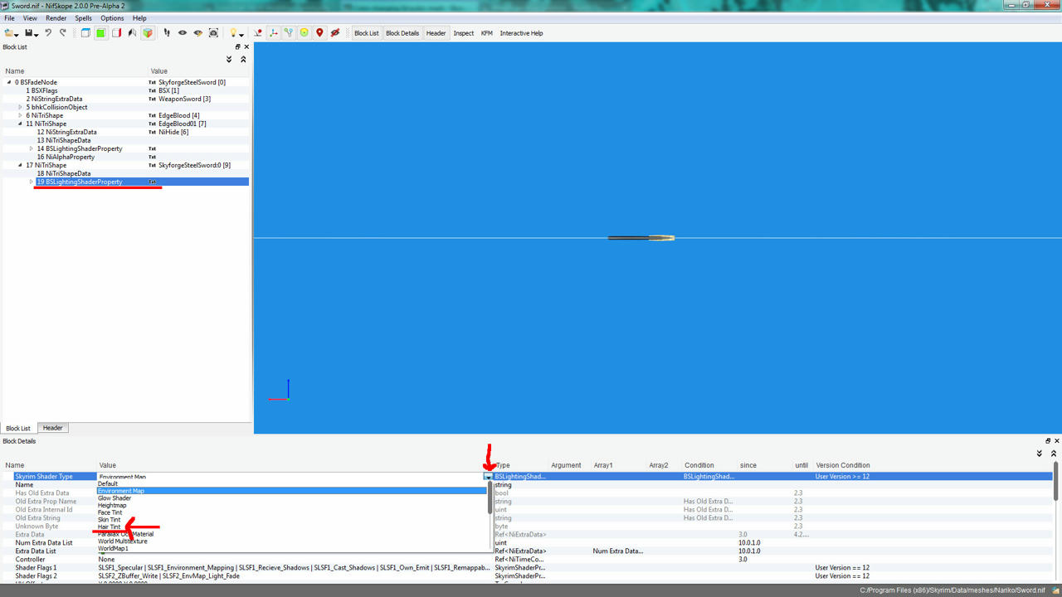Viewport: 1062px width, 597px height.
Task: Toggle the crossed-out eye Show Hidden icon
Action: coord(335,33)
